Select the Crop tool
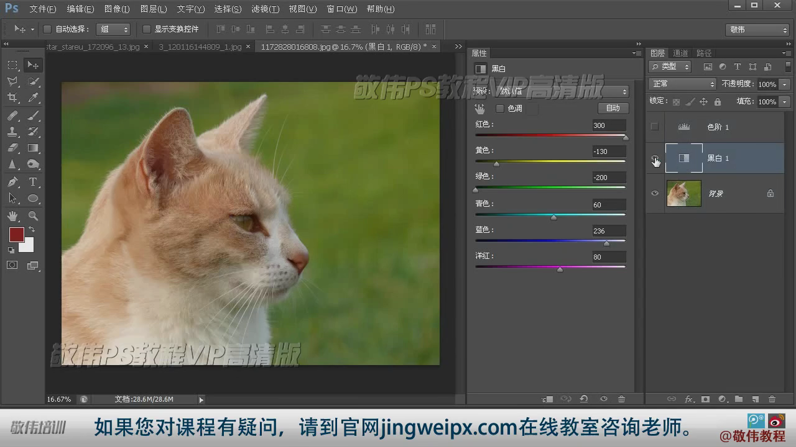 [12, 97]
